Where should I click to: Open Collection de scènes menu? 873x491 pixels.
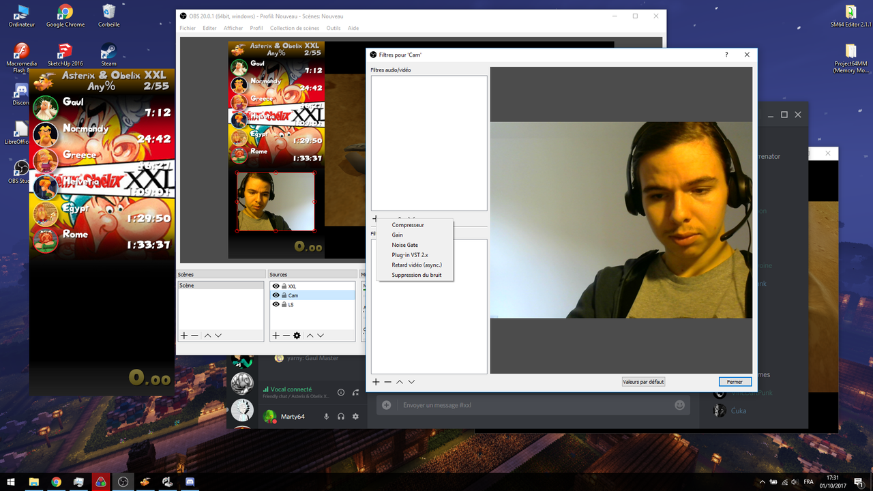tap(295, 28)
